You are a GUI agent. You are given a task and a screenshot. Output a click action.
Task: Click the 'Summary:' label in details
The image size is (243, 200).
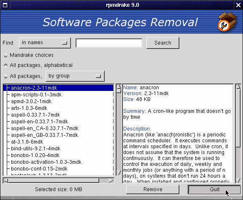pos(135,111)
